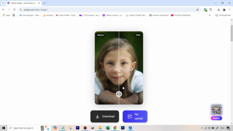Open Chrome downloads tray icon

pos(218,10)
